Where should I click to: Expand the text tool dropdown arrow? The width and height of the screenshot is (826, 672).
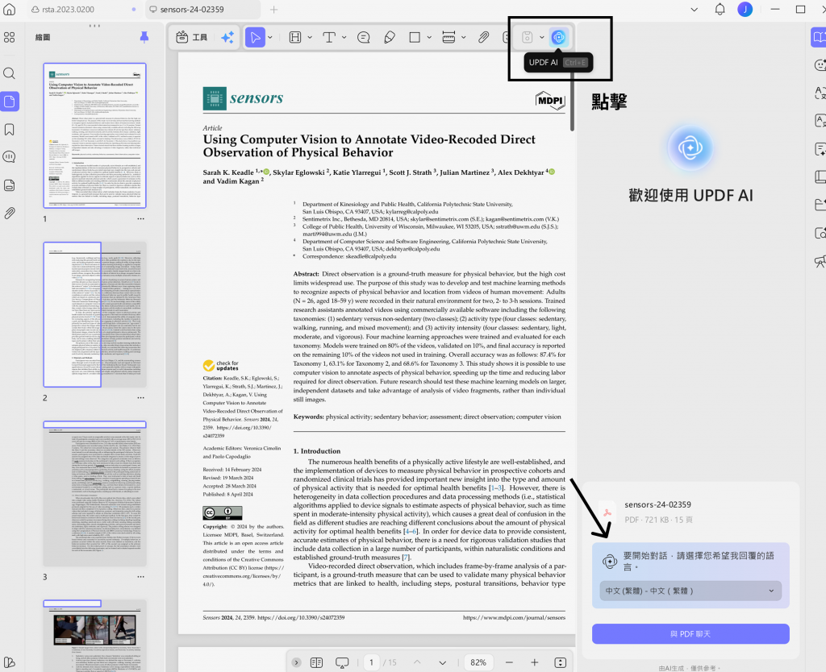[344, 37]
